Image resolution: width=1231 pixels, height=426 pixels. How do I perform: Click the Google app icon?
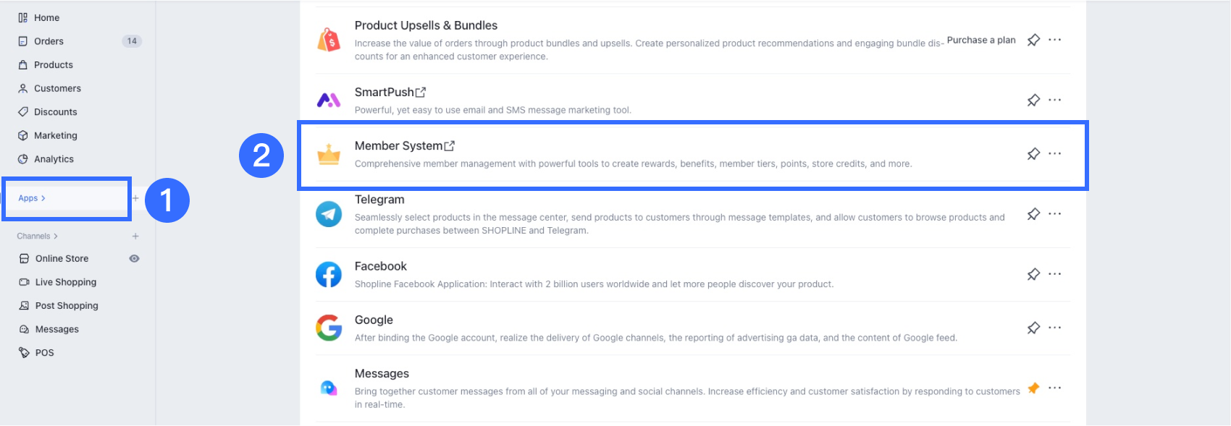[329, 328]
